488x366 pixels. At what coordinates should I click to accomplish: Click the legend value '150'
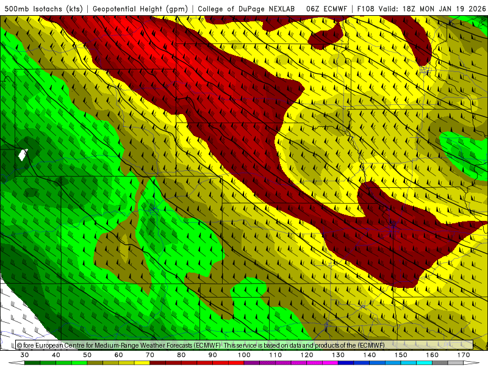(x=401, y=355)
